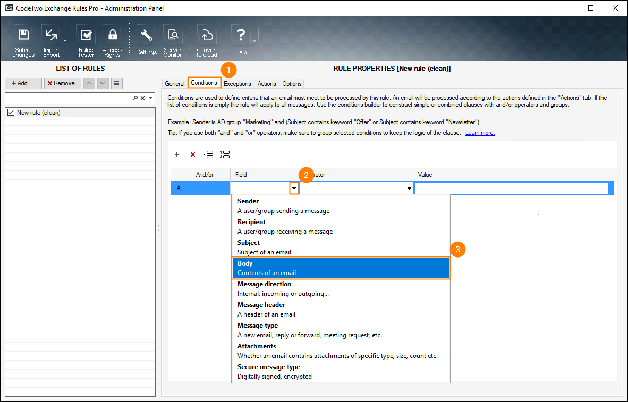This screenshot has width=628, height=402.
Task: Click the Value column header
Action: point(515,175)
